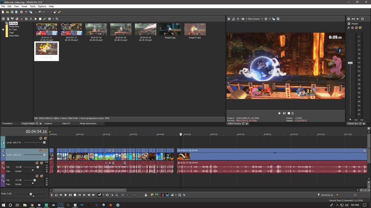Undo the last action with the undo arrow
The height and width of the screenshot is (208, 371).
point(40,12)
